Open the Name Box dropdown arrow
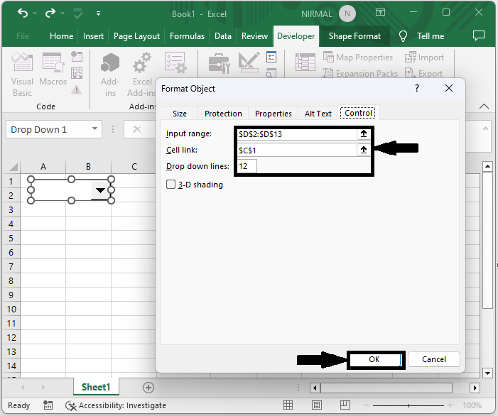Image resolution: width=498 pixels, height=416 pixels. [x=94, y=128]
